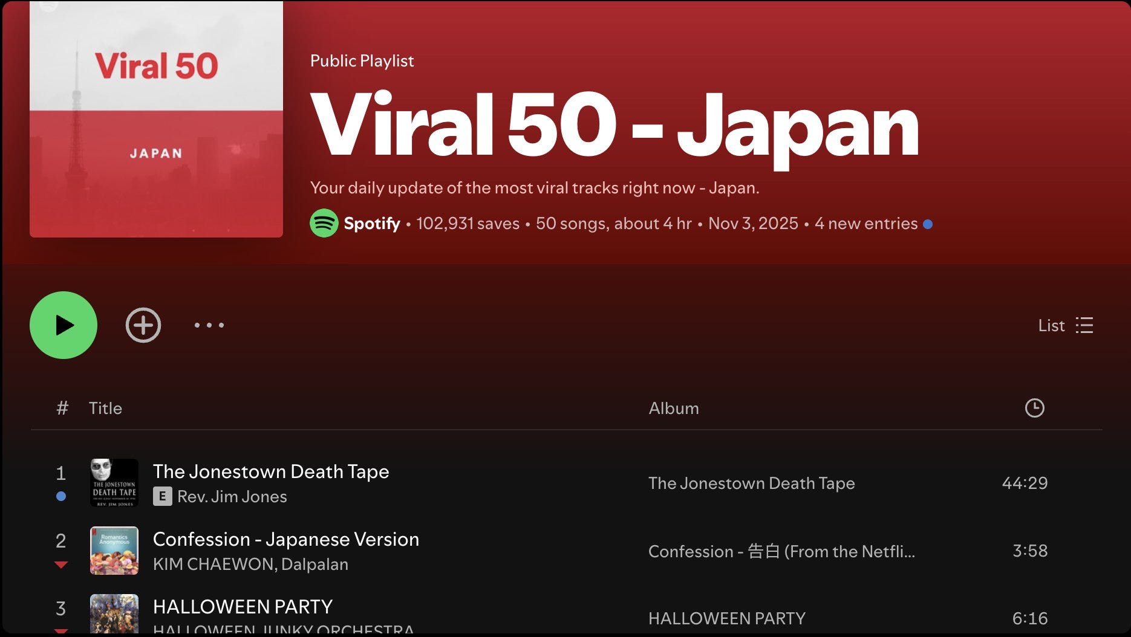The image size is (1131, 637).
Task: Open the Spotify creator profile link
Action: (x=372, y=224)
